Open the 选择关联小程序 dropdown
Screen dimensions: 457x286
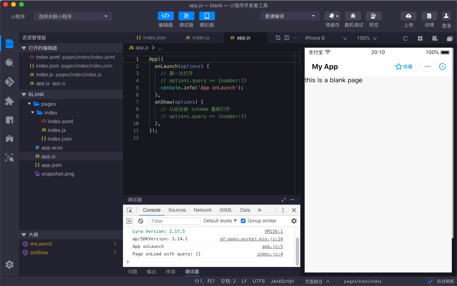(x=73, y=16)
